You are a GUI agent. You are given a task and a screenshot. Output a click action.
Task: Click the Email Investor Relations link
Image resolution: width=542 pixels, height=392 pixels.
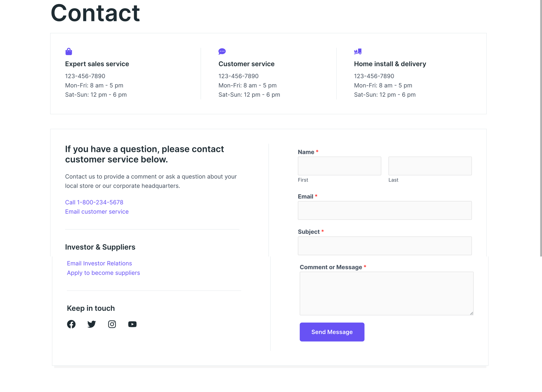(99, 263)
